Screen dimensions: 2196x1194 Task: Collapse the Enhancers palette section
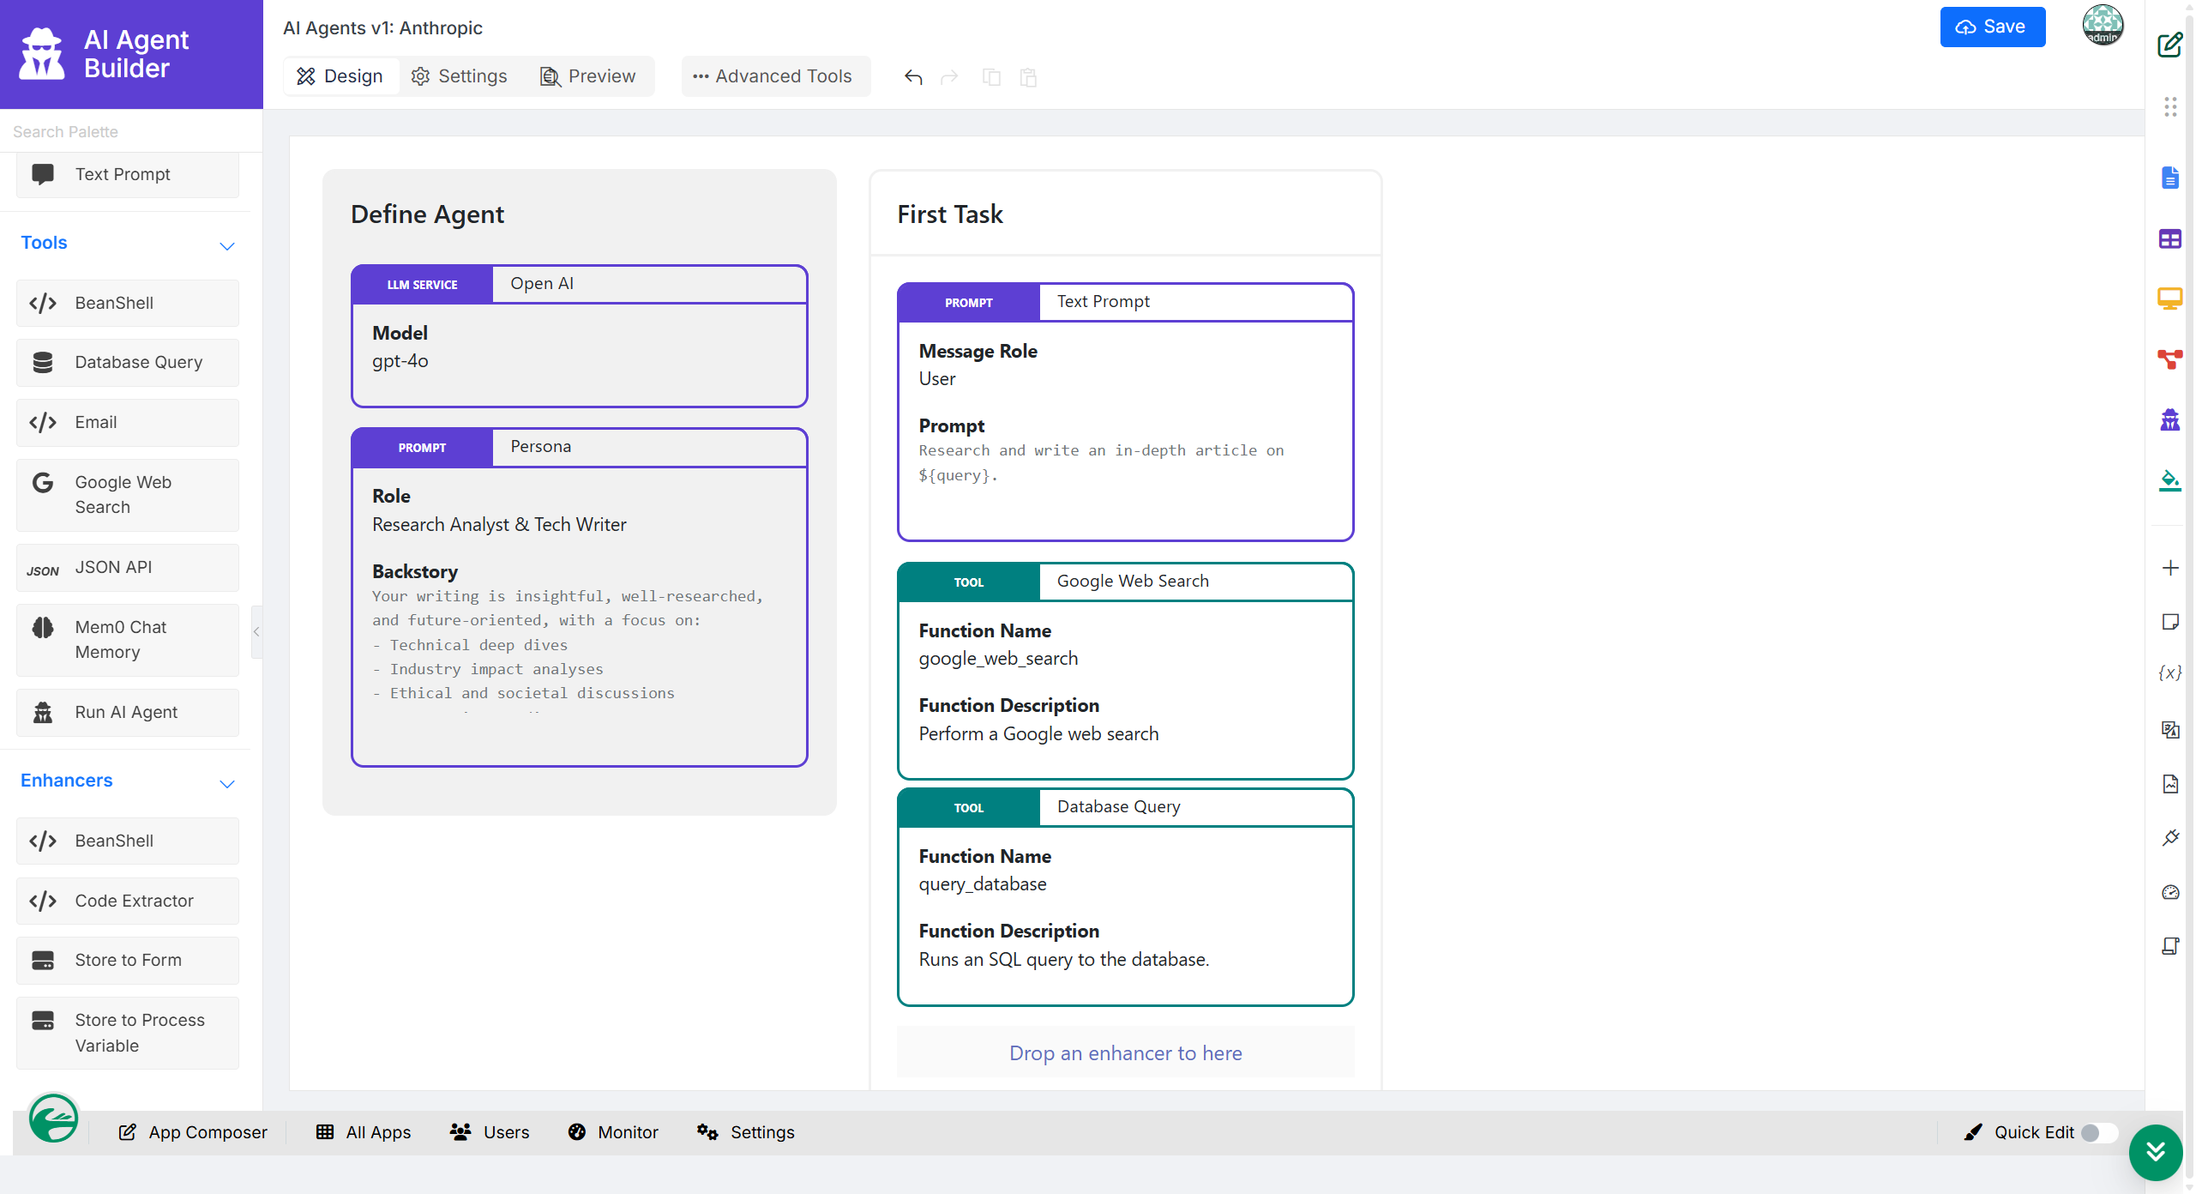pyautogui.click(x=226, y=783)
